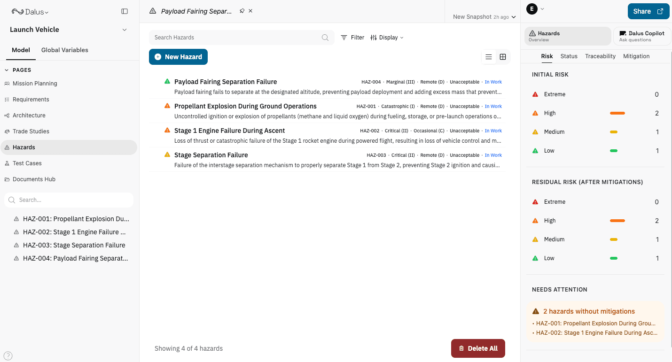
Task: Open the Global Variables tab
Action: (x=64, y=50)
